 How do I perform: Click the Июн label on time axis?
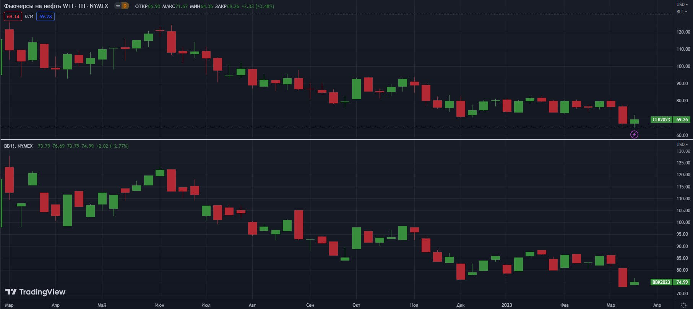[160, 305]
